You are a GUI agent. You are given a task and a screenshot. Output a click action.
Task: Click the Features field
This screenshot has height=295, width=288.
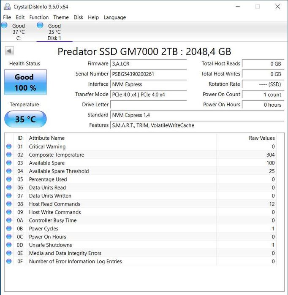197,125
